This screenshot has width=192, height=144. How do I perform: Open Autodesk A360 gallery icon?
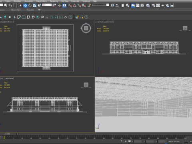point(172,6)
